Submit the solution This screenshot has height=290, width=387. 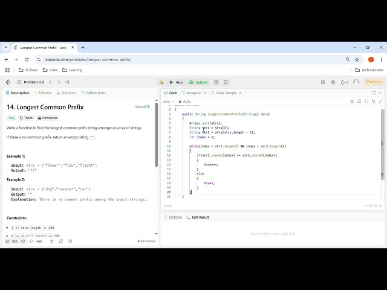(198, 82)
